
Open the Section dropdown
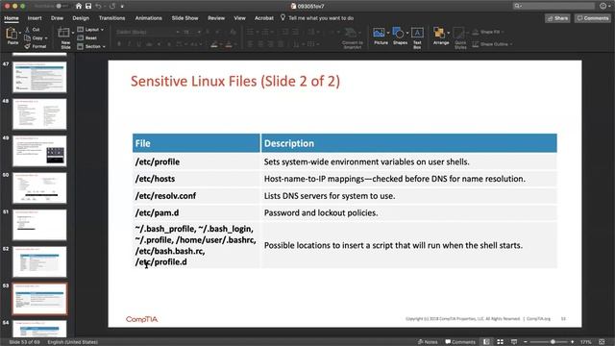click(91, 46)
